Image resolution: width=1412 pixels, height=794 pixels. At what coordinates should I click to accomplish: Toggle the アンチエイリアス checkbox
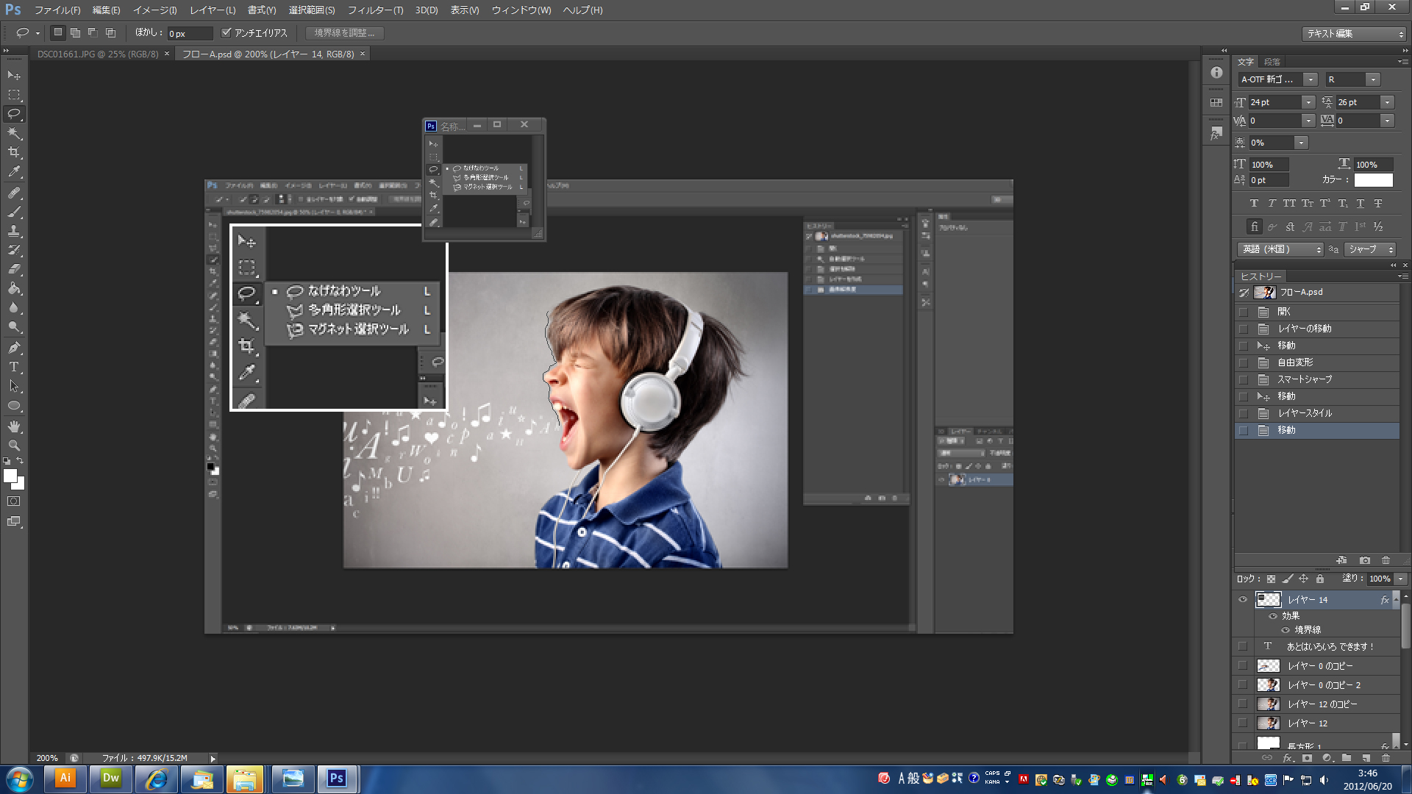click(227, 33)
